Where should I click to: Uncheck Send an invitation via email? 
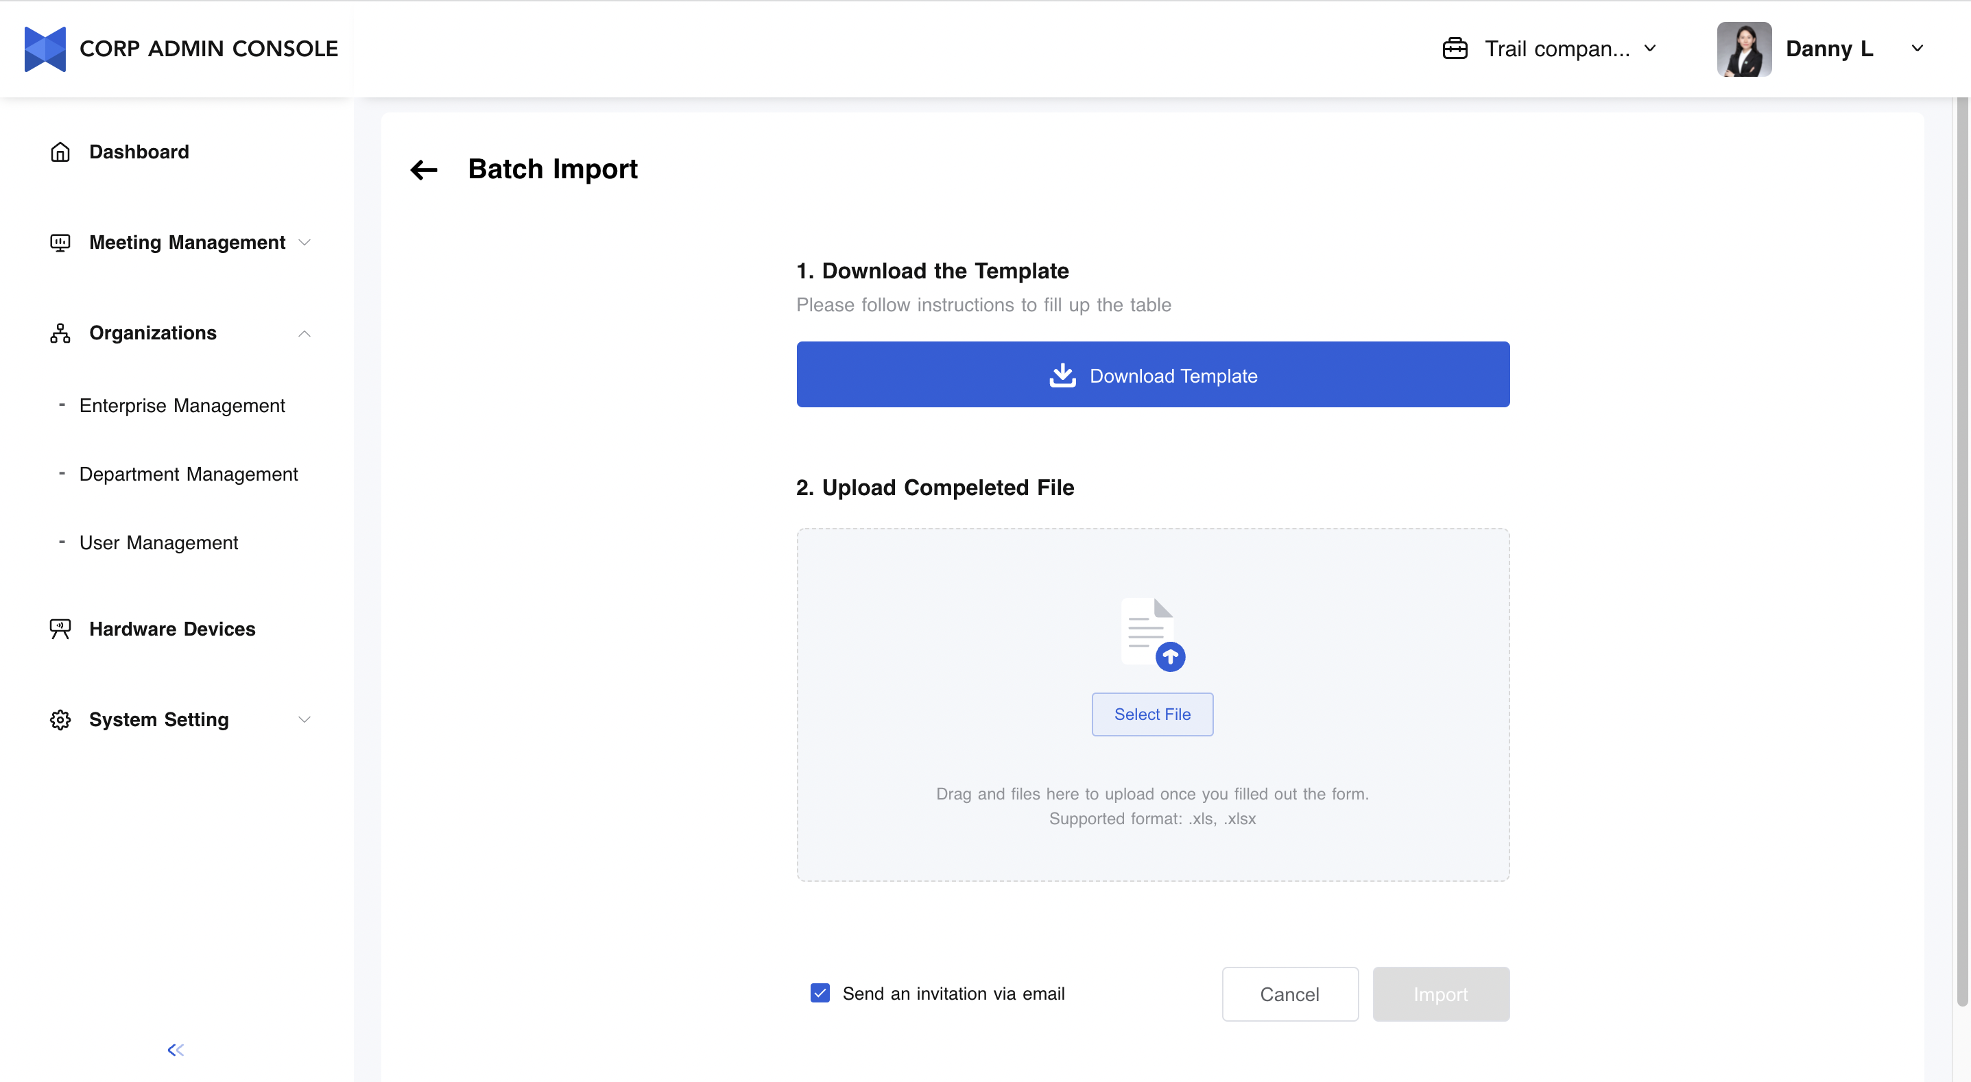820,994
